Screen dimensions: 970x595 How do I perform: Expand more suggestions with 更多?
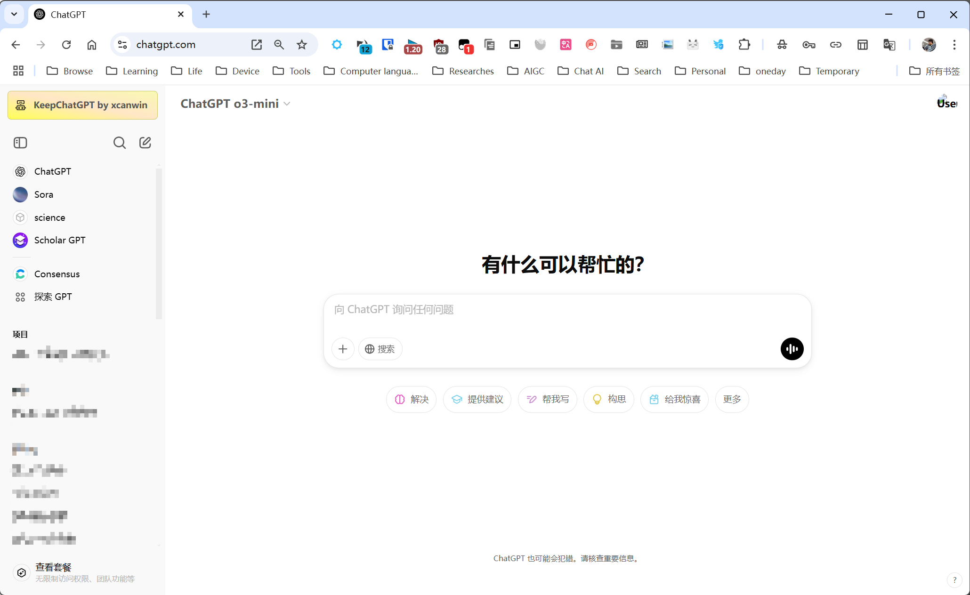click(732, 399)
